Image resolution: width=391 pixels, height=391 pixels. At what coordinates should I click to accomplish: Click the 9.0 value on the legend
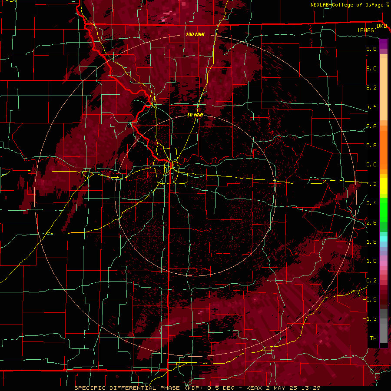pyautogui.click(x=371, y=69)
